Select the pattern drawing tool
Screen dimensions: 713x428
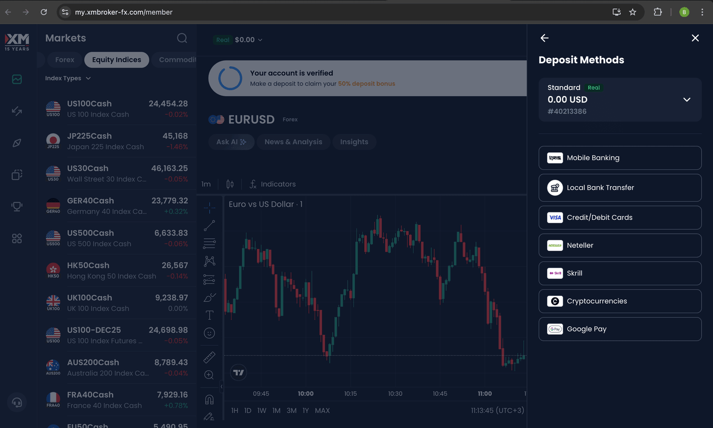(209, 261)
